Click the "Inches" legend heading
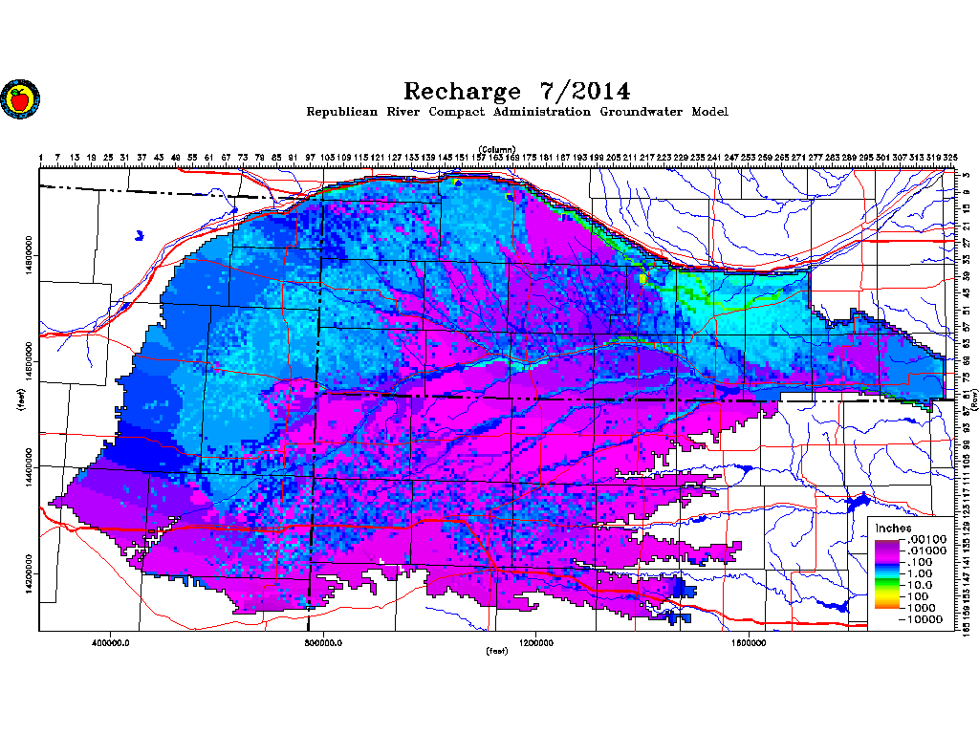Viewport: 979px width, 734px height. tap(894, 529)
